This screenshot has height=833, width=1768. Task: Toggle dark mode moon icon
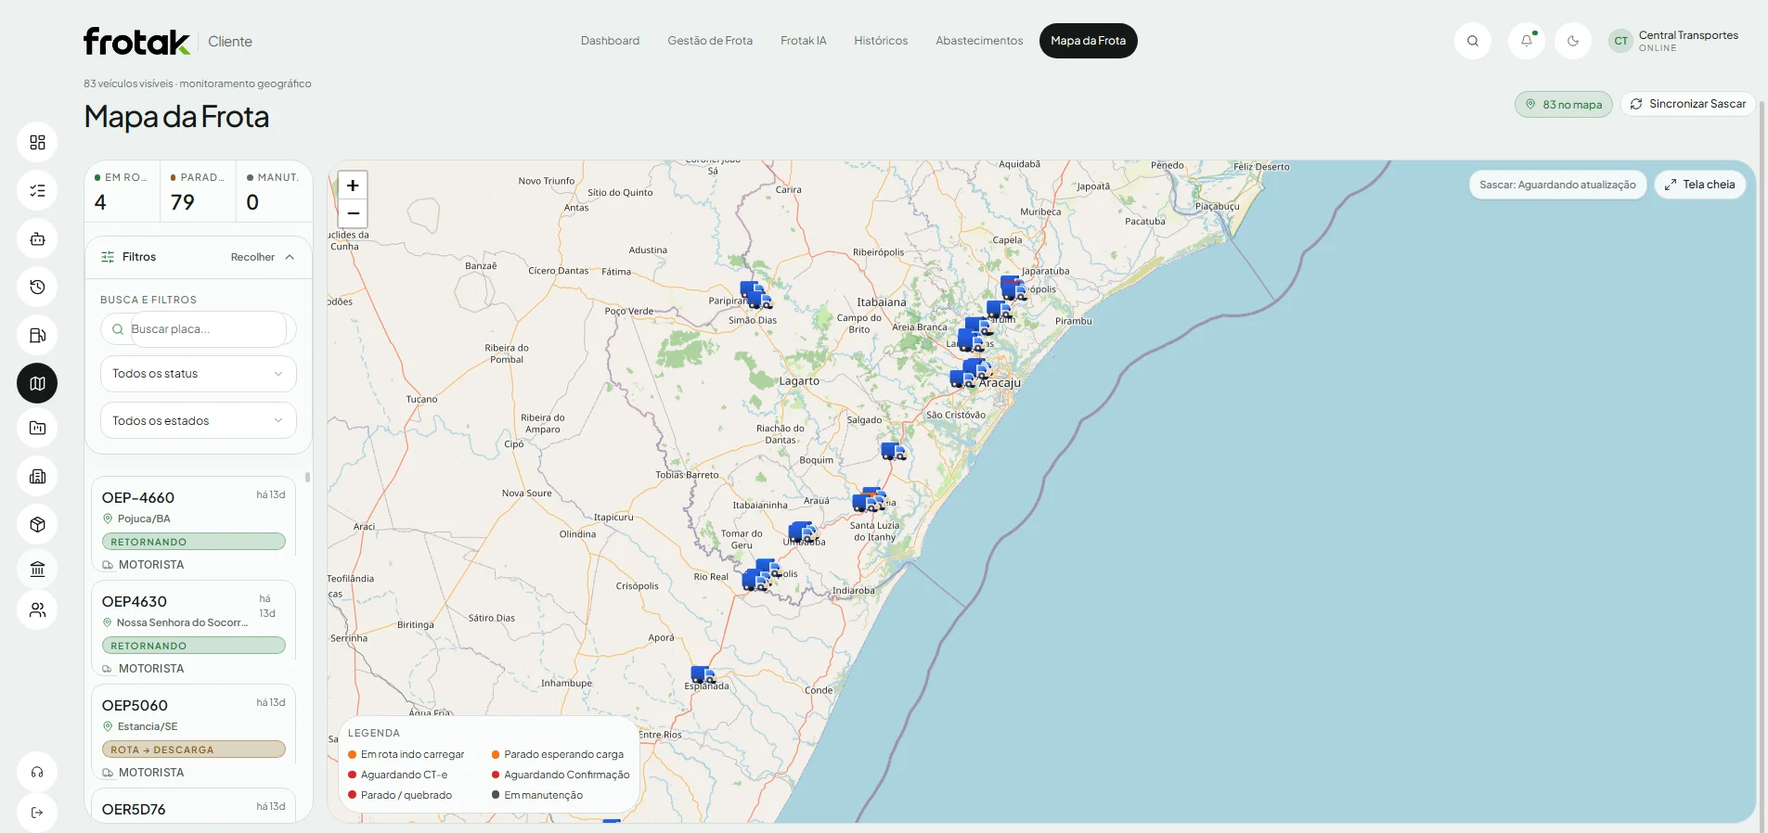(x=1573, y=41)
